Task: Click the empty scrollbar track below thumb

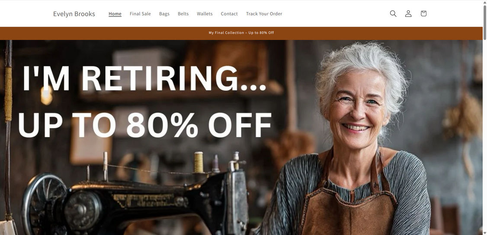Action: point(485,135)
